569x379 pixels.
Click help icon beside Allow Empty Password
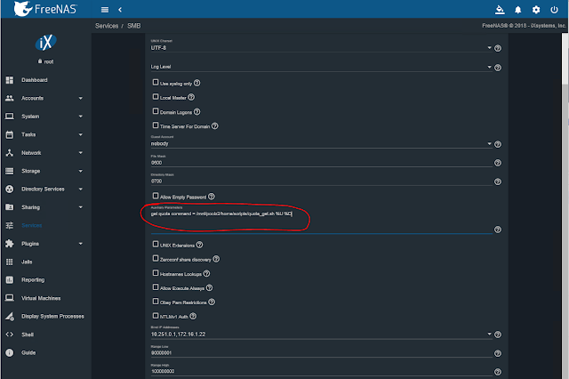[x=212, y=196]
